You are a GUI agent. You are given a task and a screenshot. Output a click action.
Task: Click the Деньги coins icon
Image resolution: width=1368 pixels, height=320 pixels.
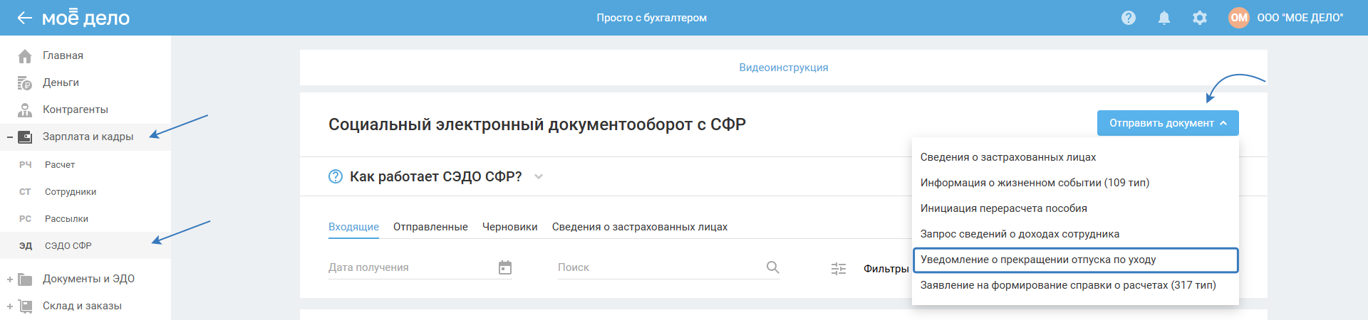coord(25,82)
